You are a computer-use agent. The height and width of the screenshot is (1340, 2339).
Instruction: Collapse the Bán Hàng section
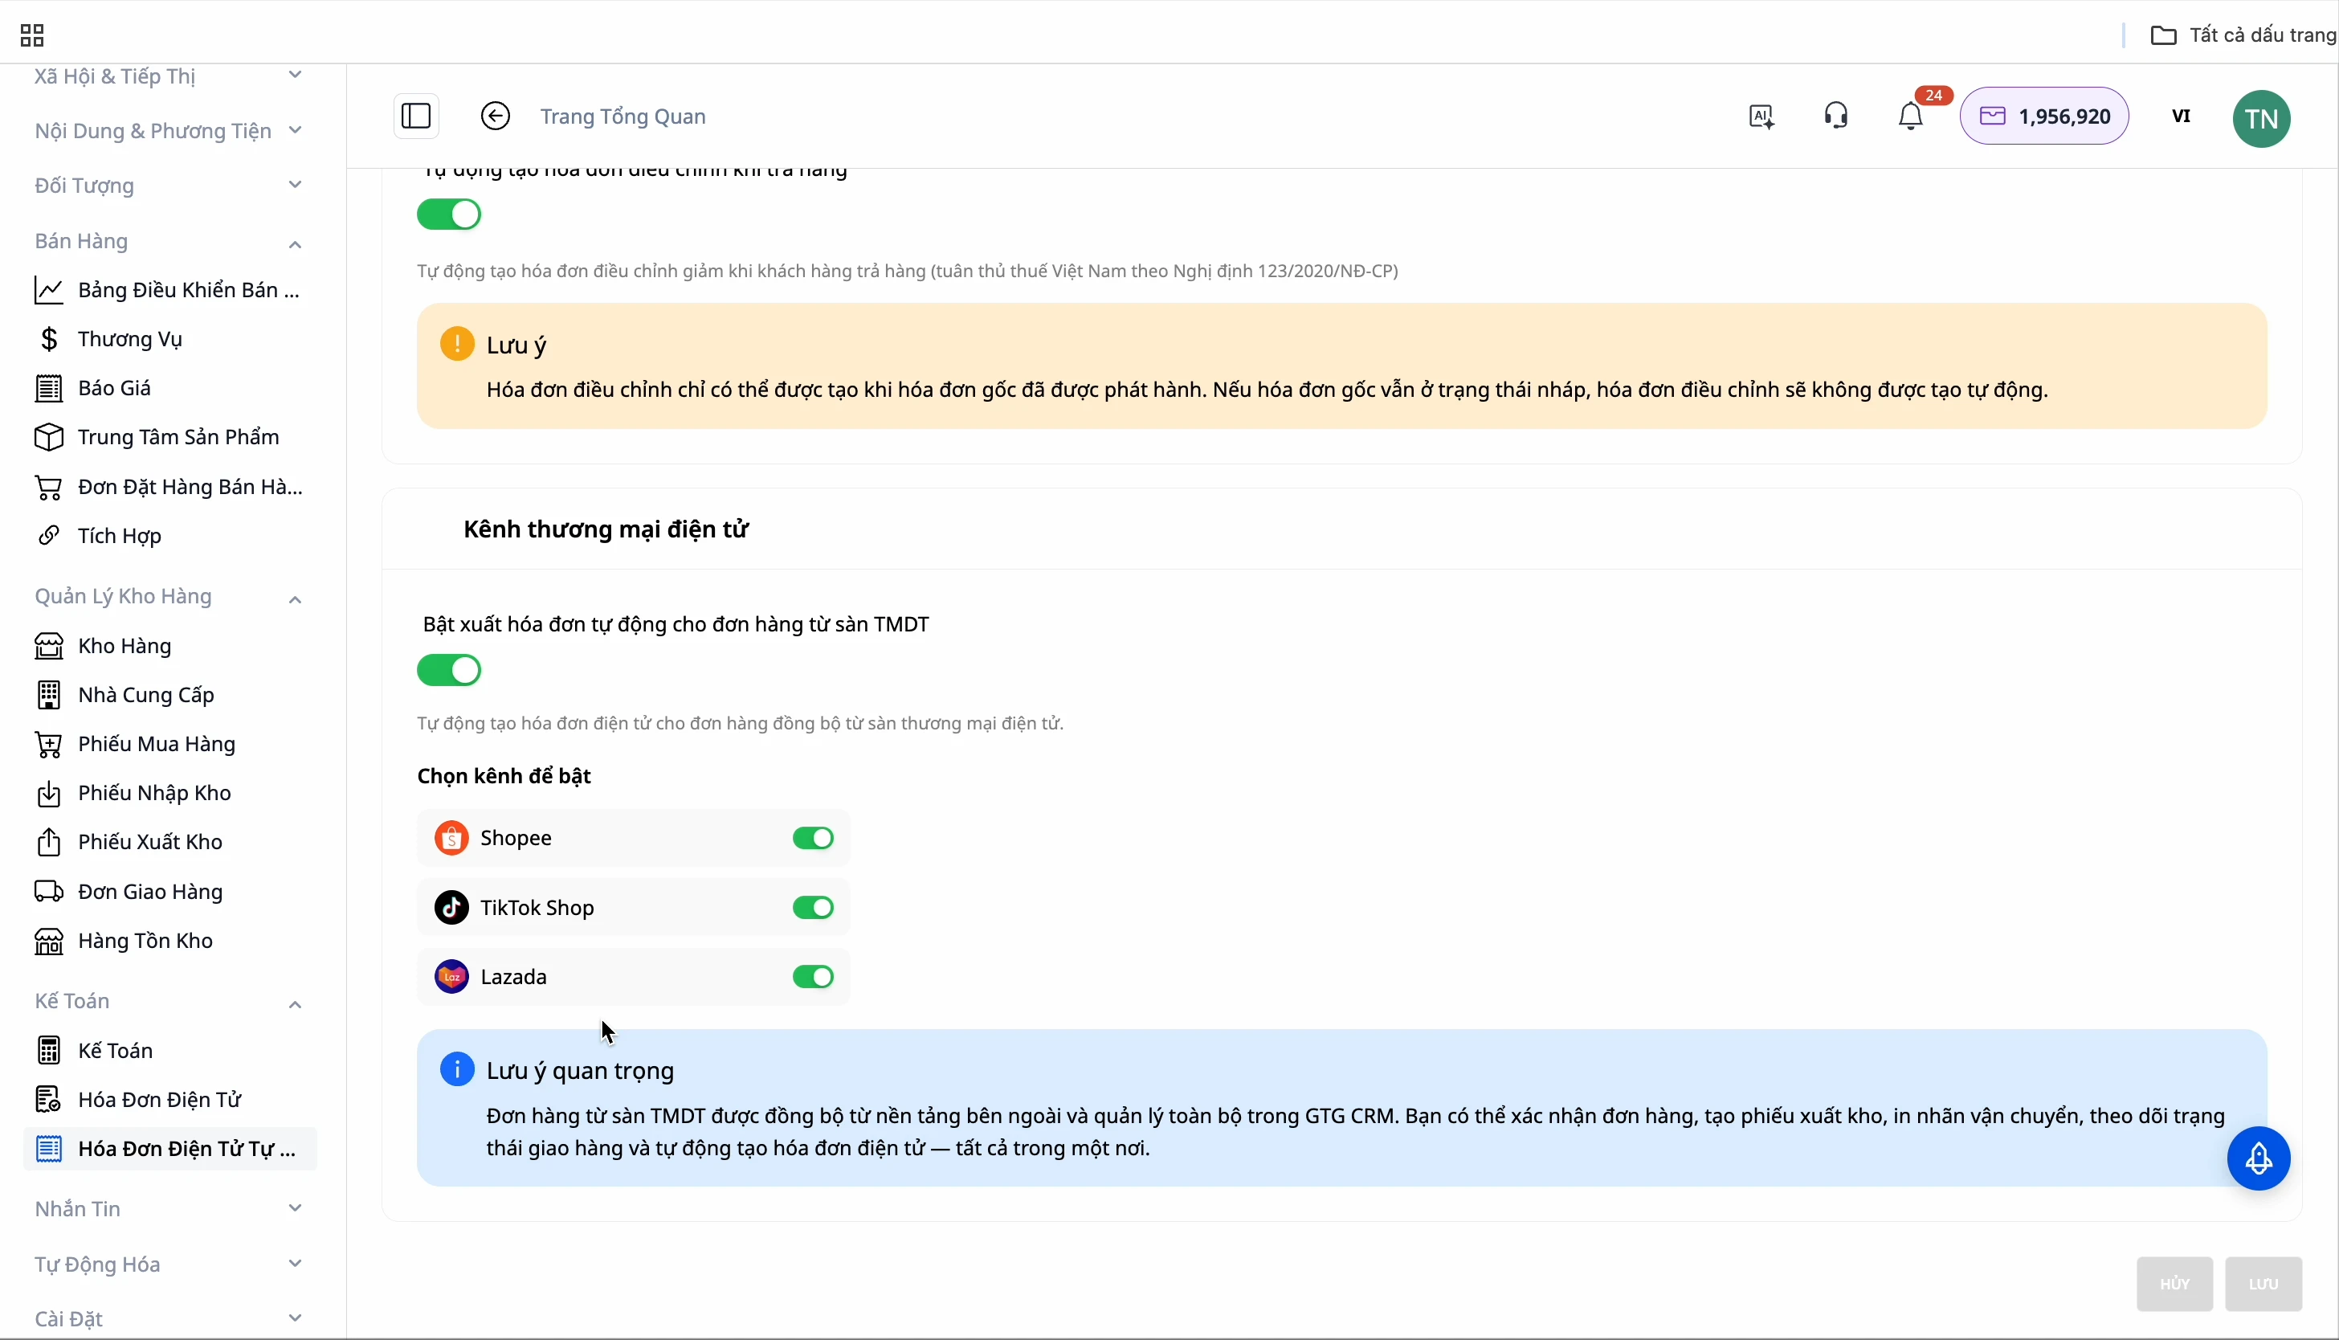(x=295, y=244)
